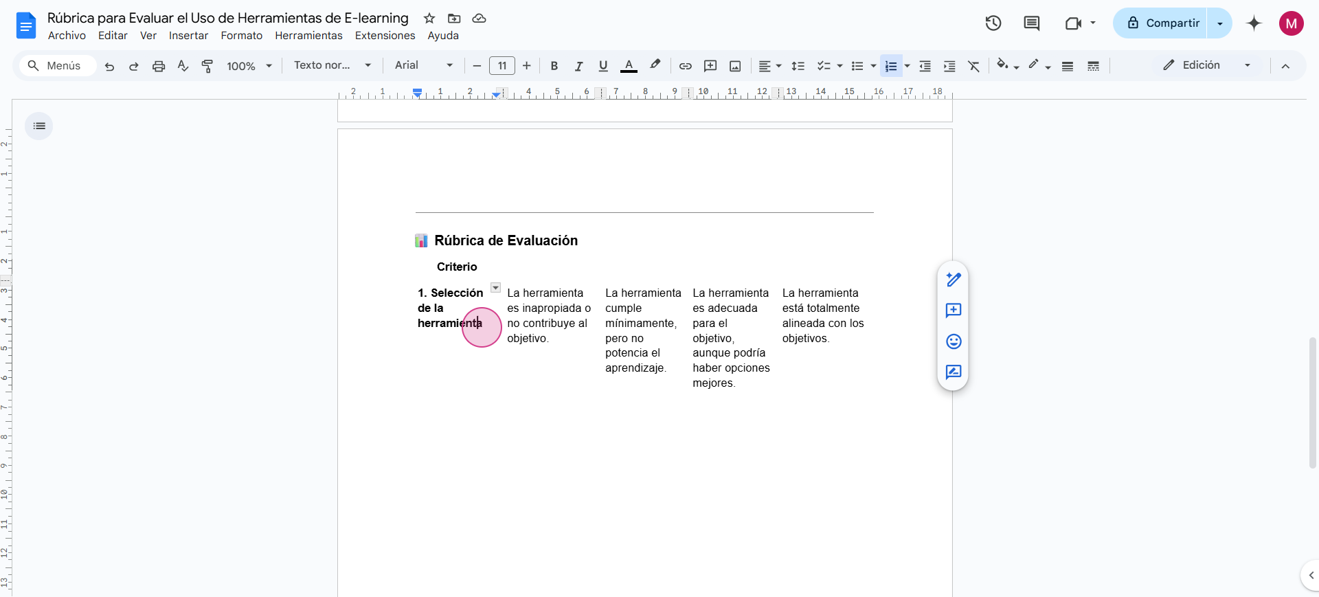Image resolution: width=1319 pixels, height=597 pixels.
Task: Open the Arial font dropdown
Action: [424, 65]
